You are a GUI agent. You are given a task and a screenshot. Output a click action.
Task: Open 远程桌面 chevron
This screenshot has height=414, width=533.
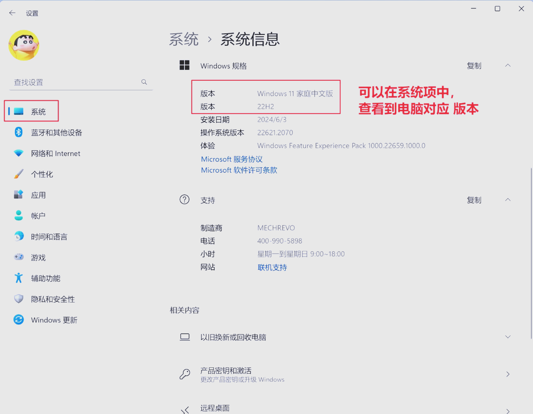508,411
